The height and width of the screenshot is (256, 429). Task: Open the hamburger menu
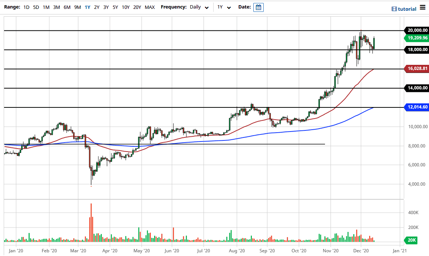click(x=423, y=7)
